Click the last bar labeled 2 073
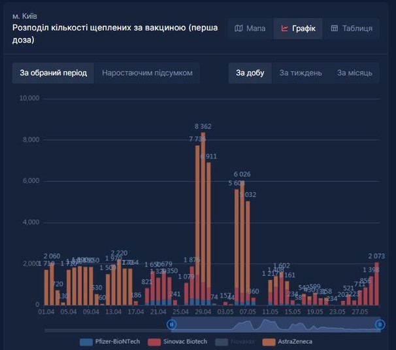This screenshot has width=396, height=350. coord(377,285)
